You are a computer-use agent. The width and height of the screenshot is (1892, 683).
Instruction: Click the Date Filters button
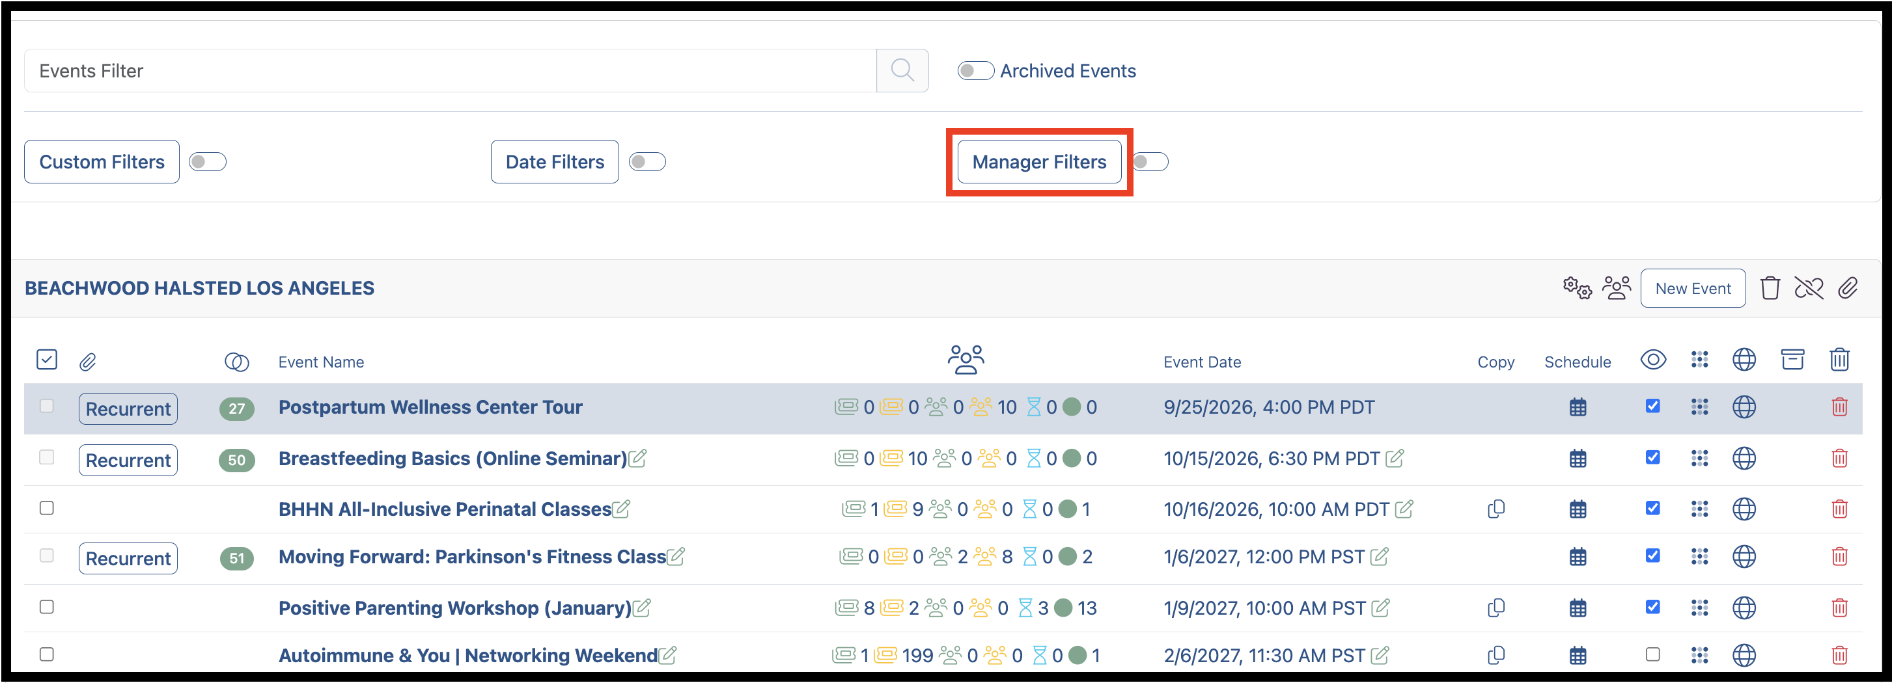555,161
